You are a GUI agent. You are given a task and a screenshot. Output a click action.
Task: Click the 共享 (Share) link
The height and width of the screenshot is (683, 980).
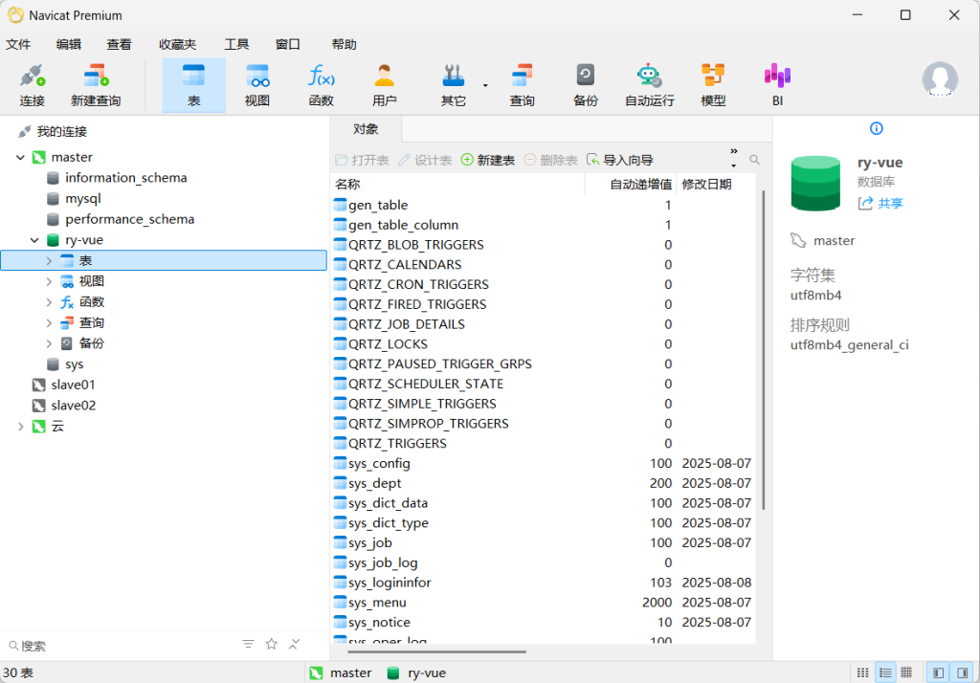tap(880, 203)
